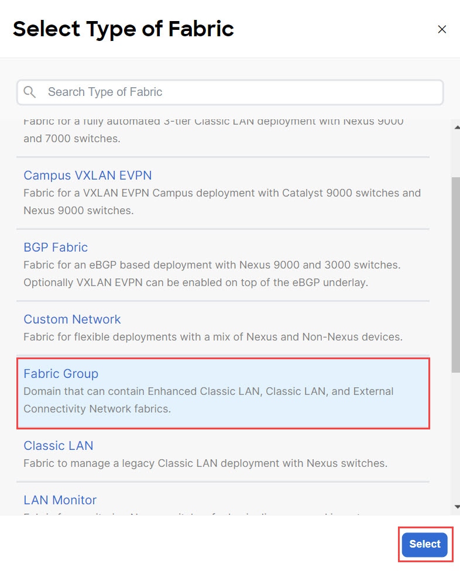Screen dimensions: 460x571
Task: Click the magnifier search icon
Action: [29, 92]
